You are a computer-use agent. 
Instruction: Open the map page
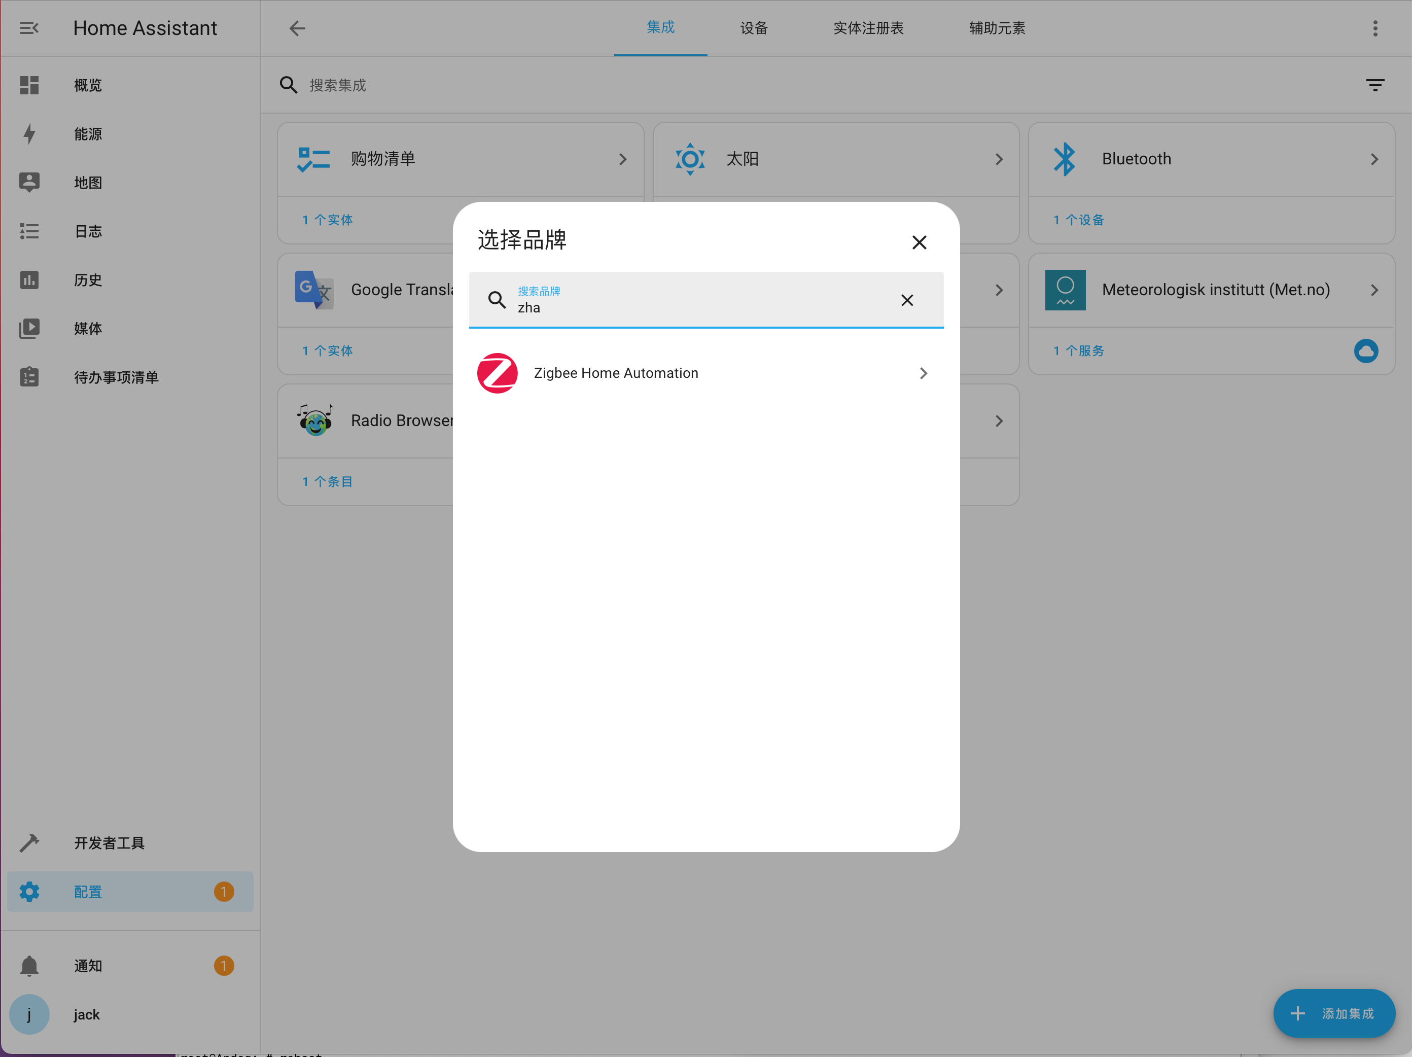(x=87, y=183)
